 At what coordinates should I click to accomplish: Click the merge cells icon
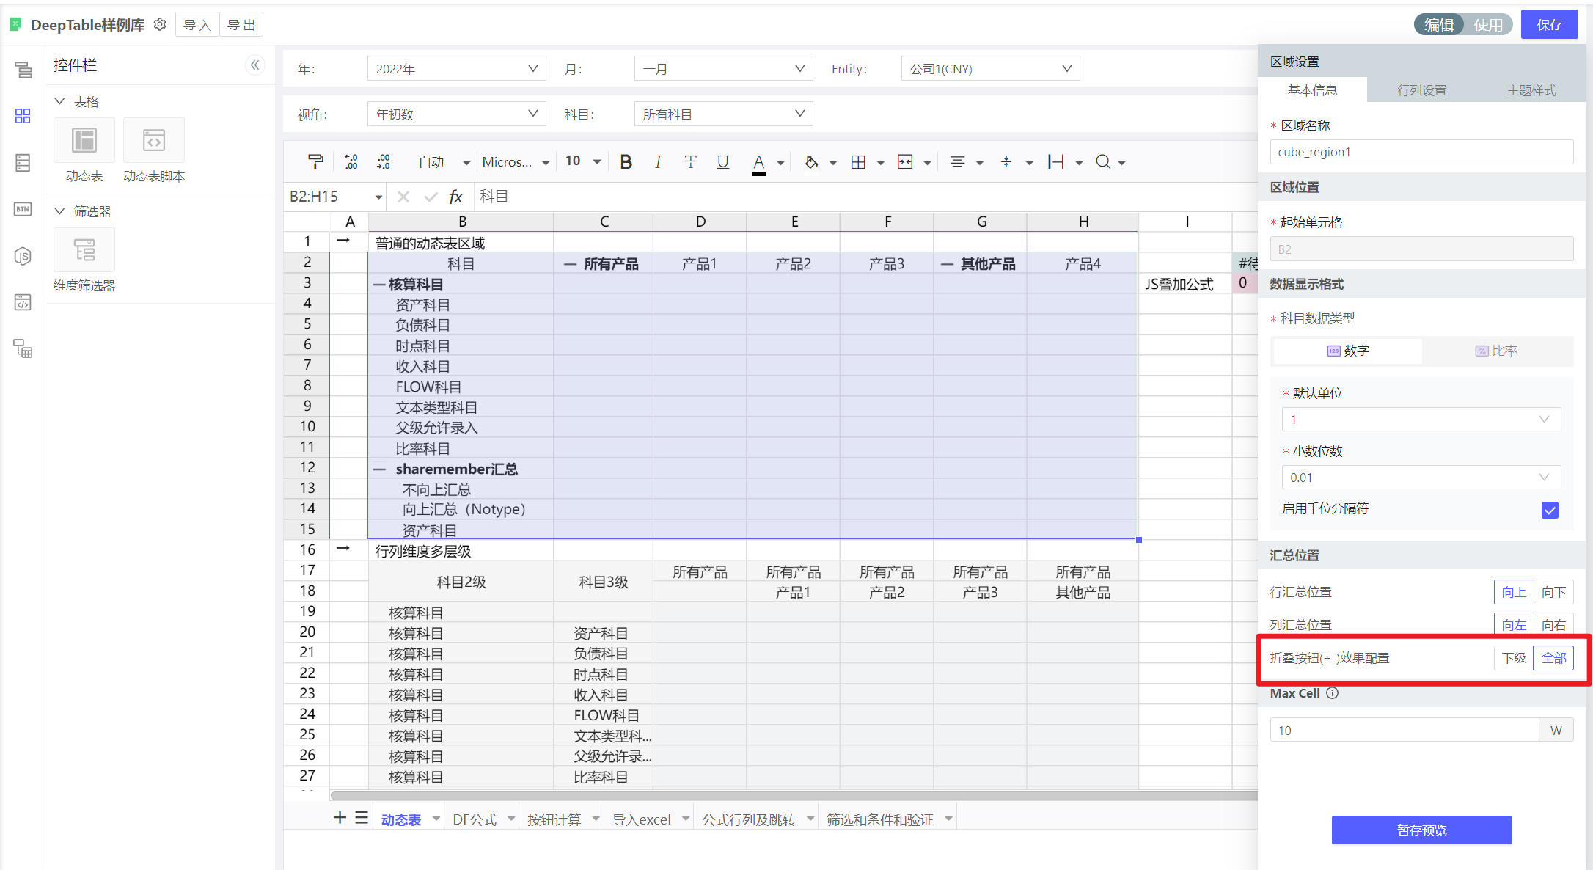point(905,162)
